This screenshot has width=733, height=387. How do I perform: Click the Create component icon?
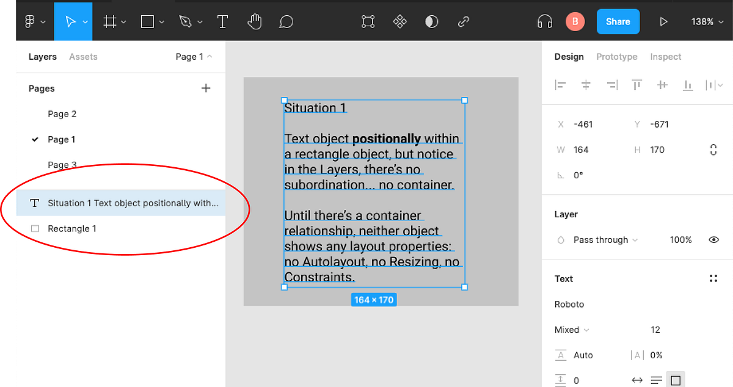click(x=399, y=21)
